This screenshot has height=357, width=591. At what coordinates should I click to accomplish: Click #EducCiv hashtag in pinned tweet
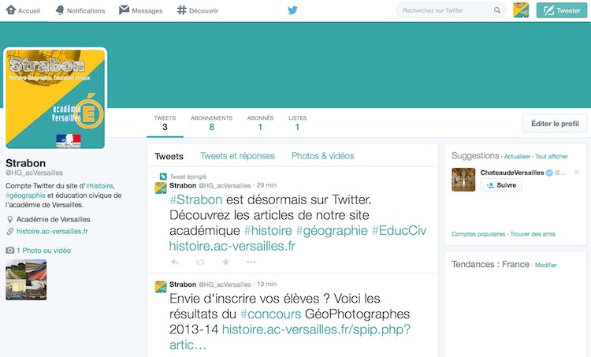400,230
